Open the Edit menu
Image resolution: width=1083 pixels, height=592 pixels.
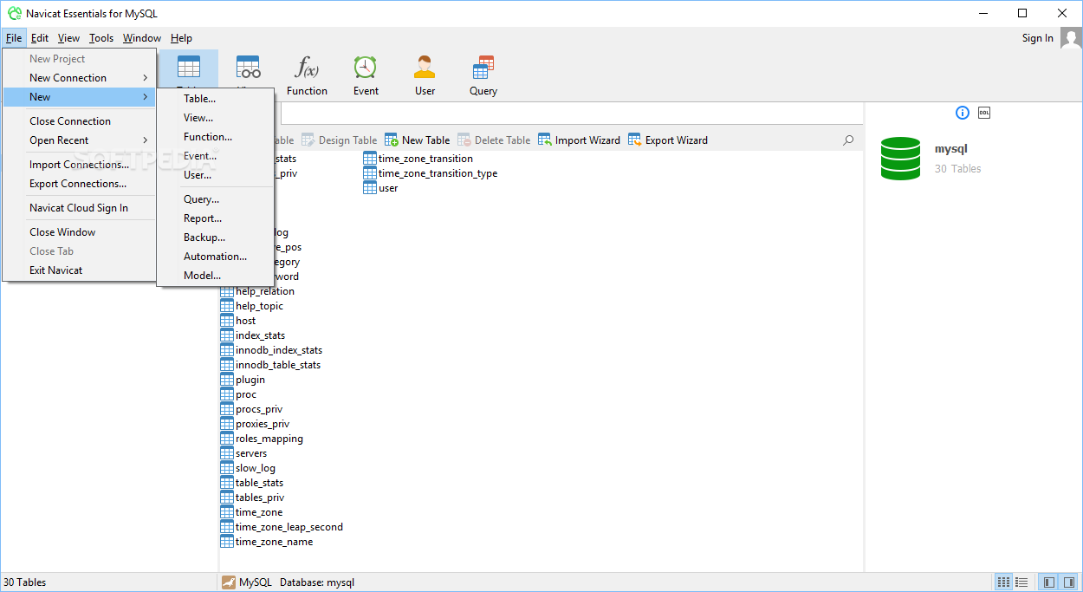[40, 38]
